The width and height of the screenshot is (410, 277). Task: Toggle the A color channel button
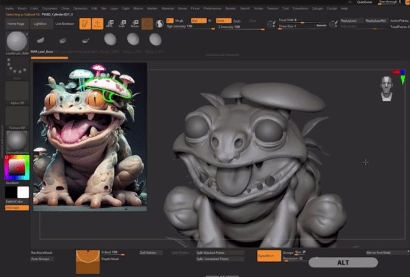pyautogui.click(x=169, y=20)
